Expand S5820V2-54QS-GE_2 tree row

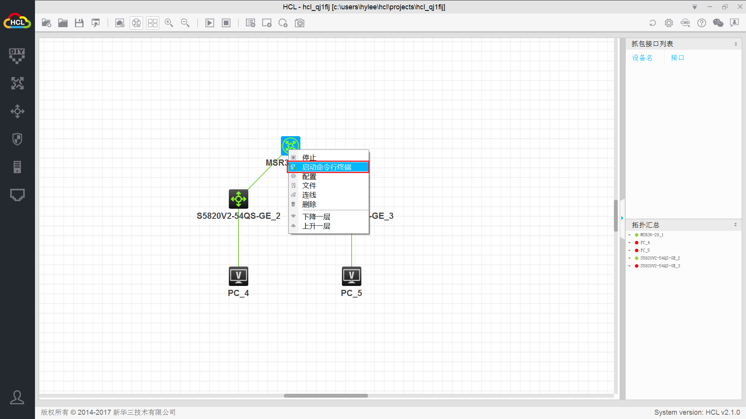(629, 258)
